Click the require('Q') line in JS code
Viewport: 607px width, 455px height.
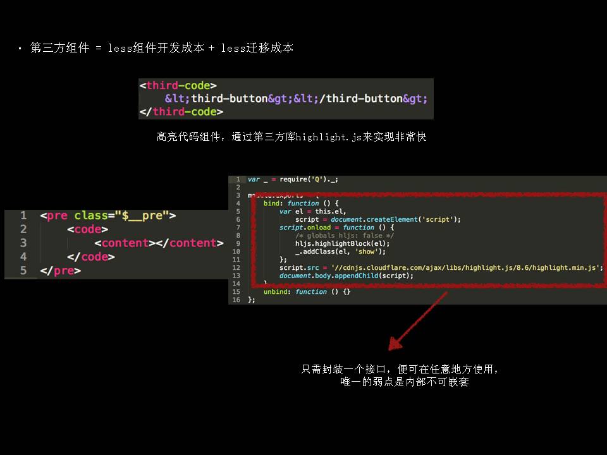click(292, 179)
